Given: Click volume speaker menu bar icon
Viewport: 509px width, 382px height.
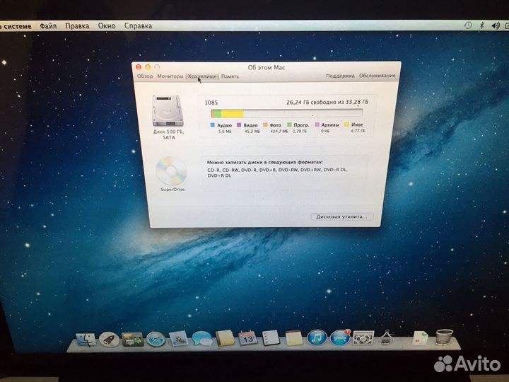Looking at the screenshot, I should click(x=496, y=25).
